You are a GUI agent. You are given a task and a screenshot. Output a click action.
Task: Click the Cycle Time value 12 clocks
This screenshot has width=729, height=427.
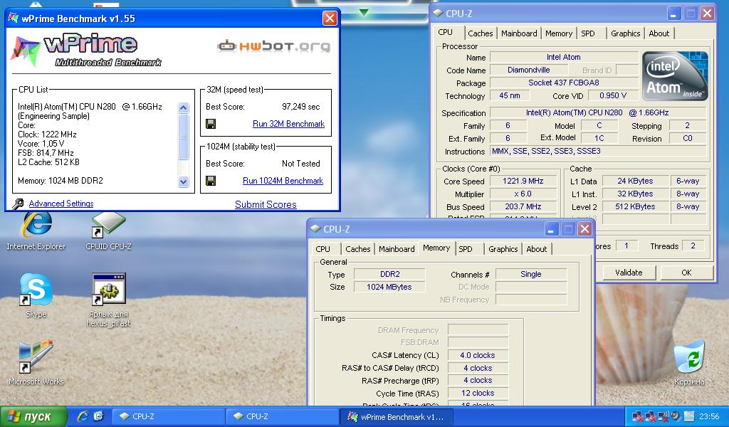point(478,393)
